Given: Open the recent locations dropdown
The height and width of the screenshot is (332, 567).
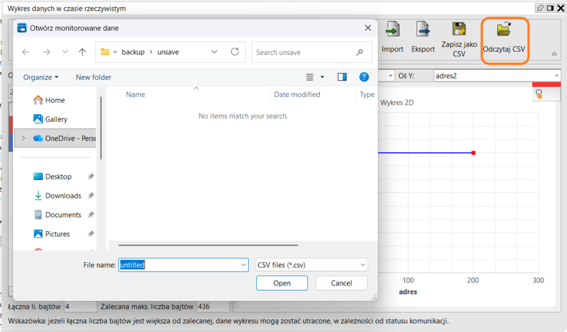Looking at the screenshot, I should coord(65,52).
